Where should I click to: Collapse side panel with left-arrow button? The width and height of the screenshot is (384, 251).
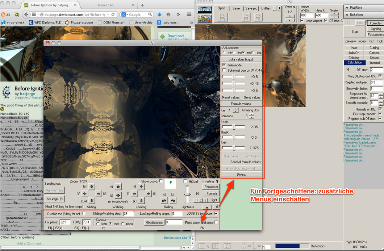pos(217,207)
